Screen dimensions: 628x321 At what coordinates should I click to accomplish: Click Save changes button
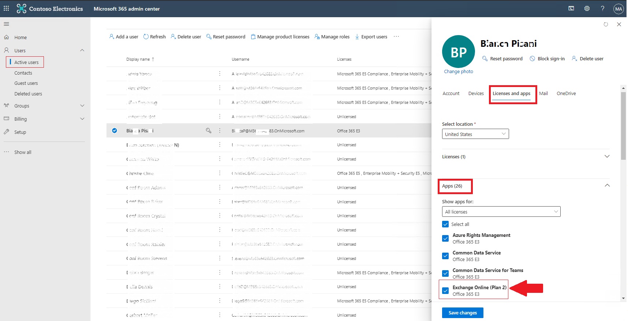point(463,313)
